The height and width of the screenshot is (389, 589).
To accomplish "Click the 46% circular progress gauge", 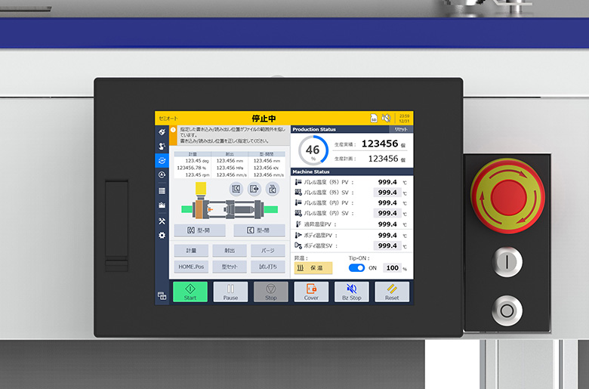I will pyautogui.click(x=312, y=150).
